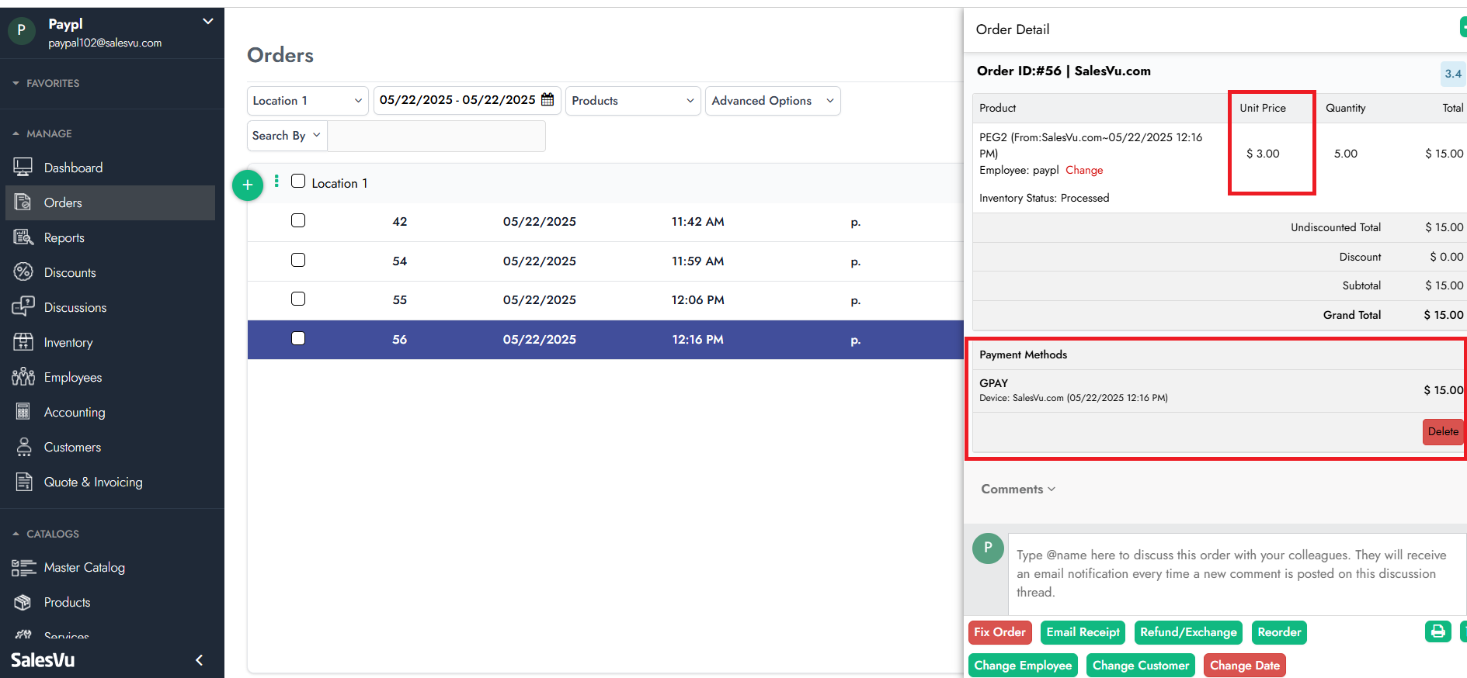The image size is (1467, 678).
Task: Click the green P commenter avatar
Action: [988, 548]
